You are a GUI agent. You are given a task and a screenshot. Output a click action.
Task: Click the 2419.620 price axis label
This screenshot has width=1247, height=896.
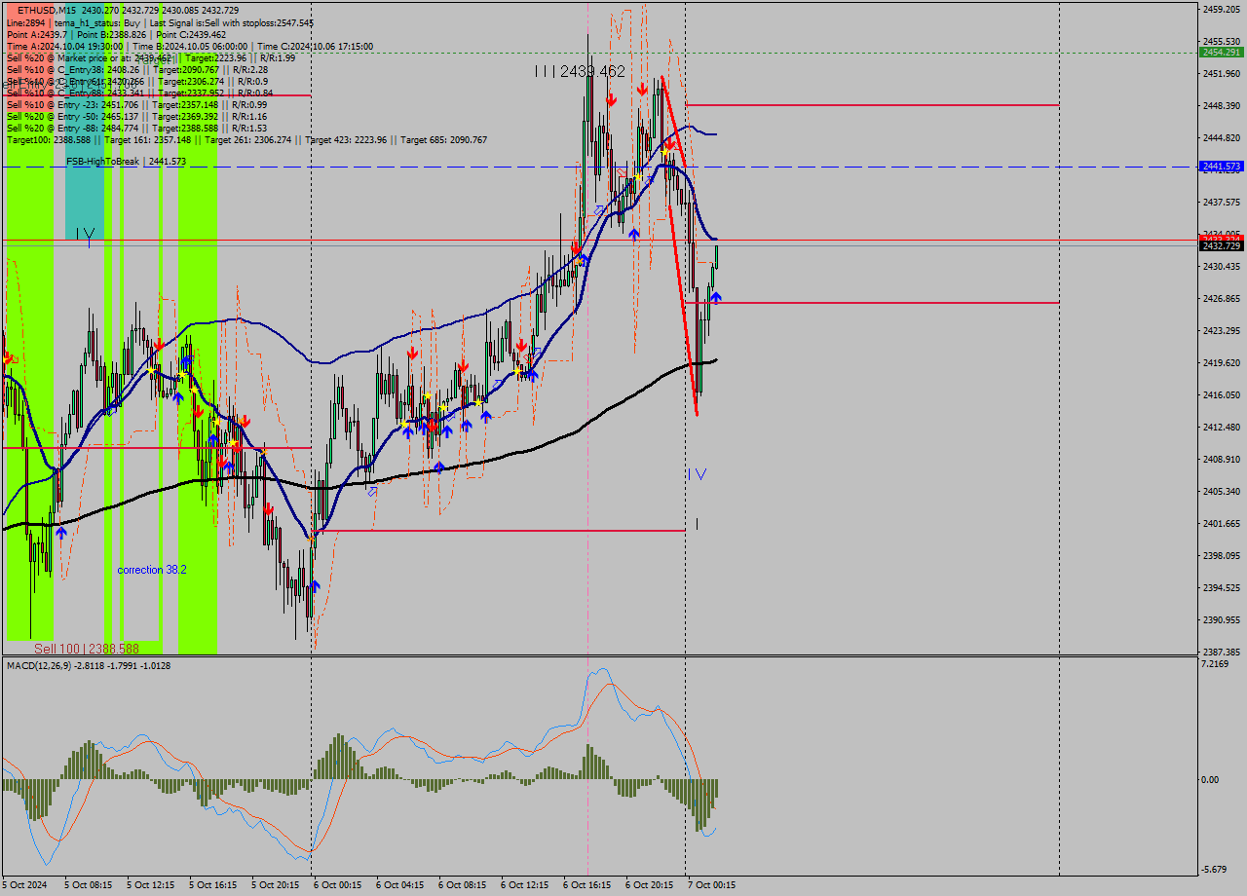(x=1221, y=362)
